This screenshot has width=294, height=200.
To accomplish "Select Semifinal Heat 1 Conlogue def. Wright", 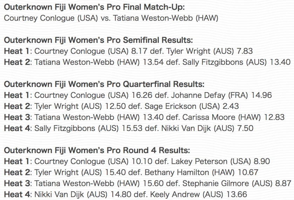I will click(x=129, y=51).
